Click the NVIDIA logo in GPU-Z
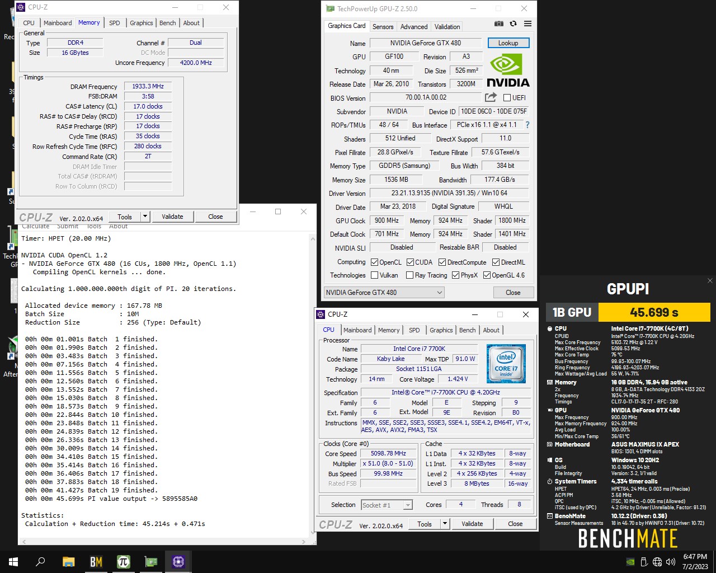716x573 pixels. coord(508,71)
